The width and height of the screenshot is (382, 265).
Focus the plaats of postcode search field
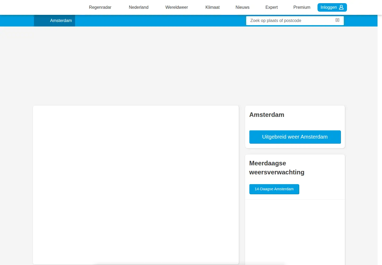pos(295,21)
